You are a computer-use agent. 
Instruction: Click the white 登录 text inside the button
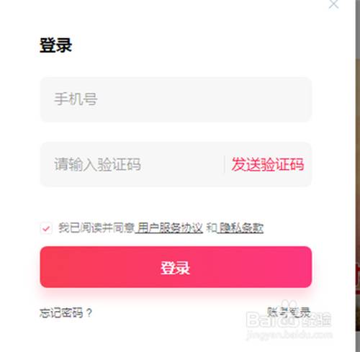coord(176,268)
